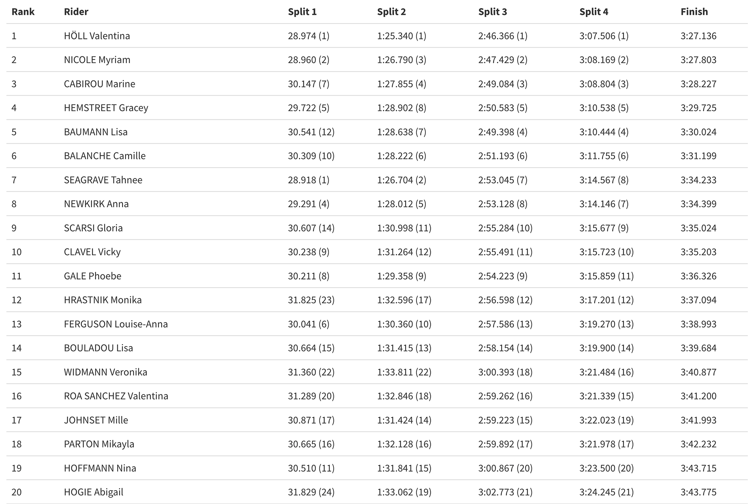
Task: Select WIDMANN Veronika's Split 3 time
Action: 505,372
